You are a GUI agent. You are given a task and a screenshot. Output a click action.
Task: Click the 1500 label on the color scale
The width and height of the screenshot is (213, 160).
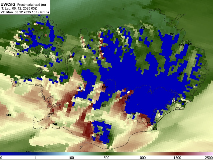click(x=177, y=158)
